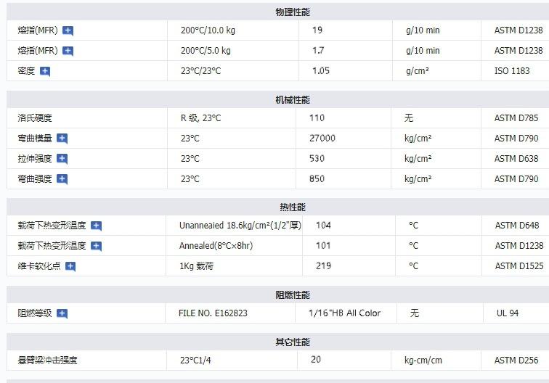
Task: Click plus icon in the Unannealed 載荷下热变形温度 row
Action: 97,226
